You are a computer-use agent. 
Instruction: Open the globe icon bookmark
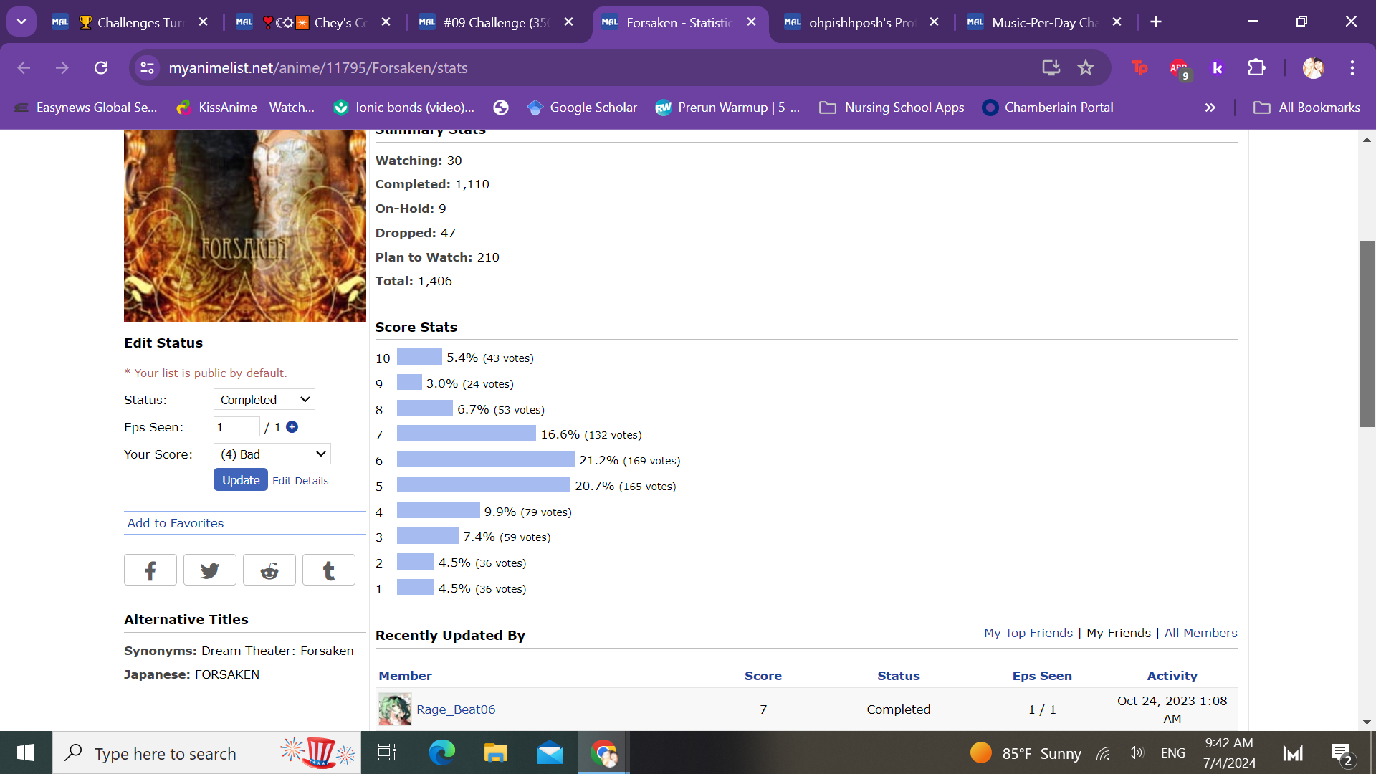pyautogui.click(x=501, y=107)
